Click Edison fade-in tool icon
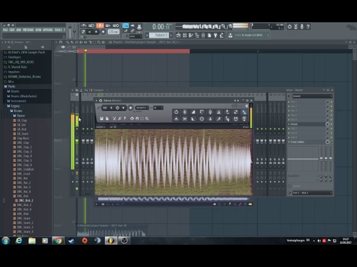 193,112
